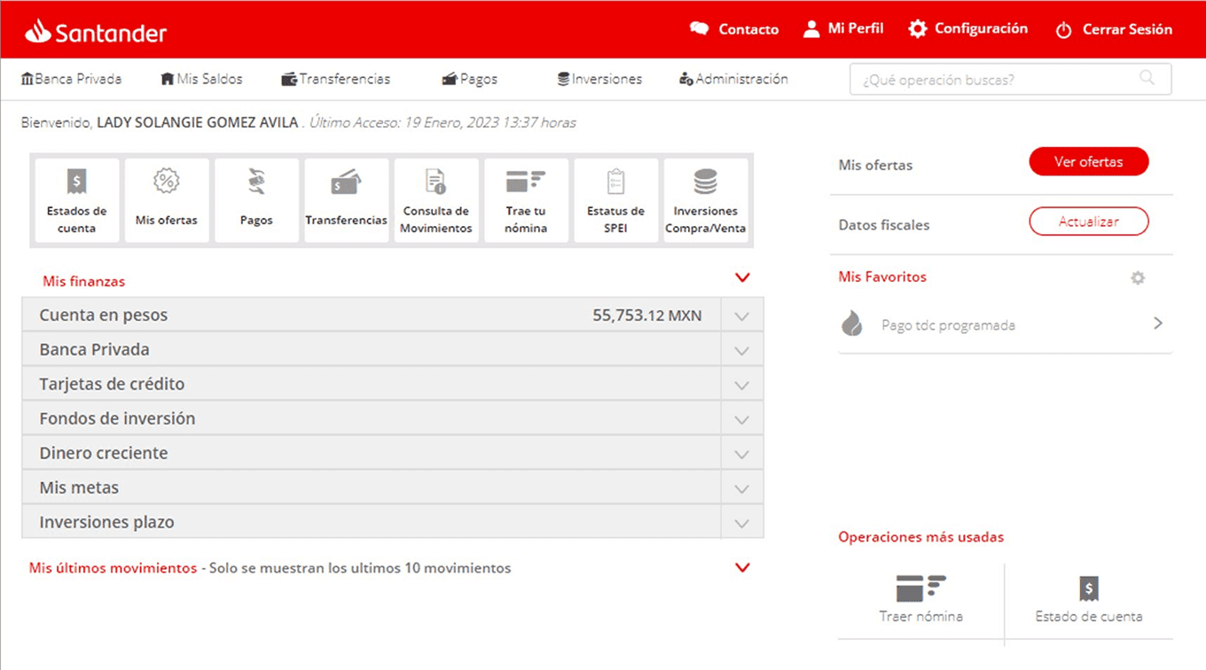Open the Configuración link text
This screenshot has height=670, width=1206.
tap(982, 28)
